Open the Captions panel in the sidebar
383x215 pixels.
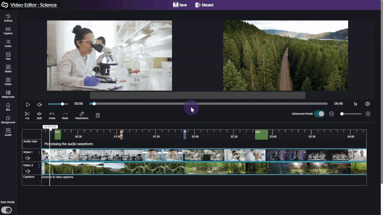tap(8, 31)
